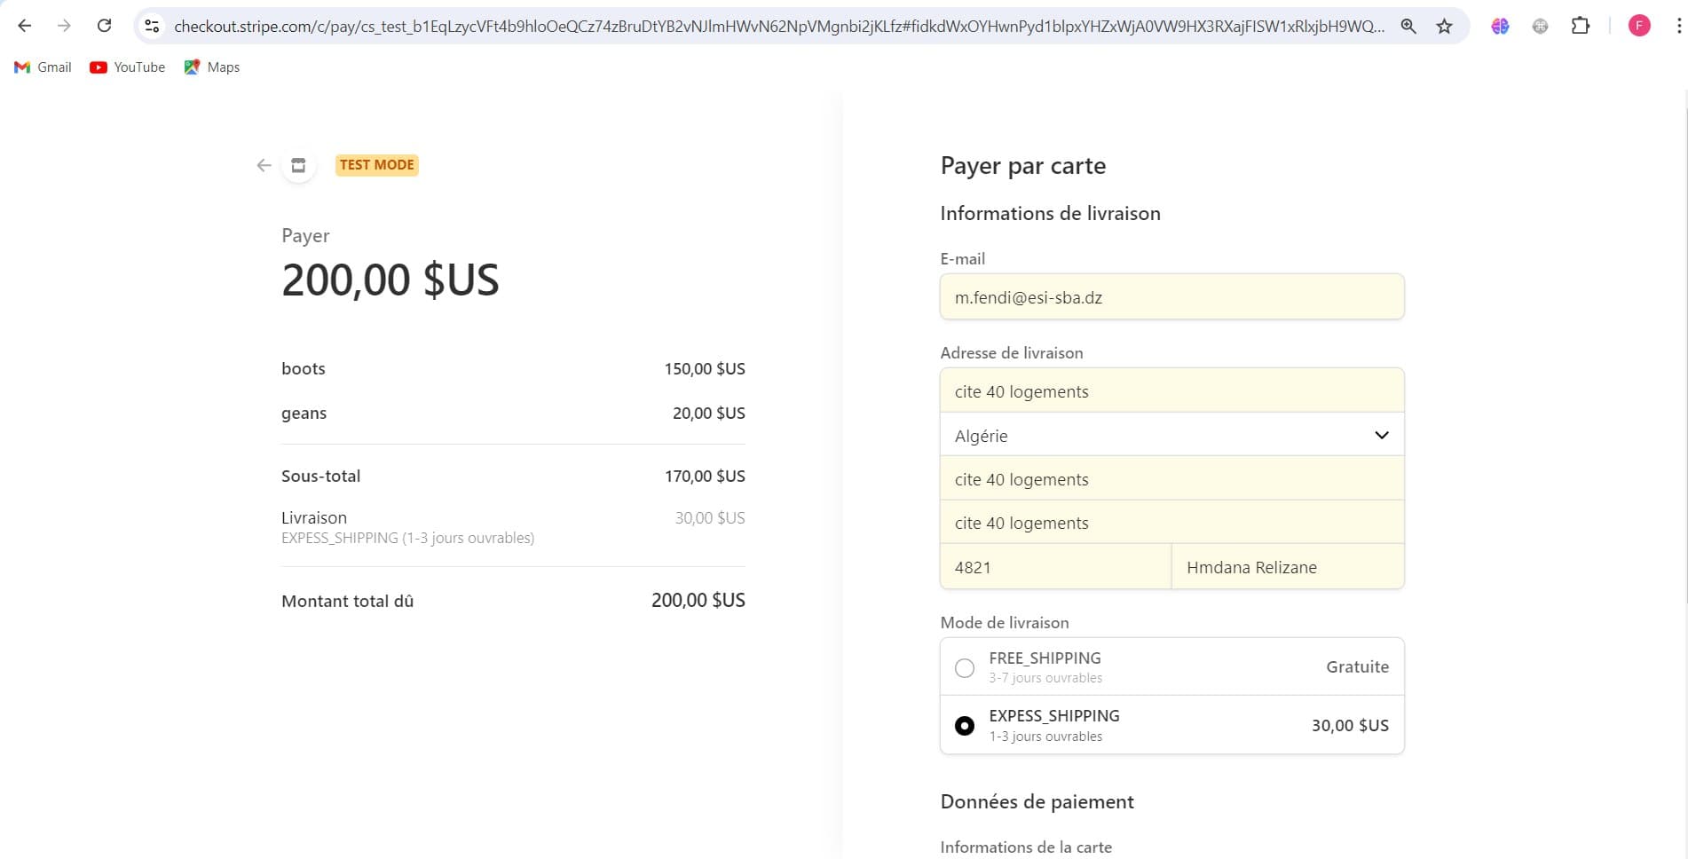The width and height of the screenshot is (1688, 859).
Task: Select the FREE_SHIPPING delivery option
Action: click(x=965, y=667)
